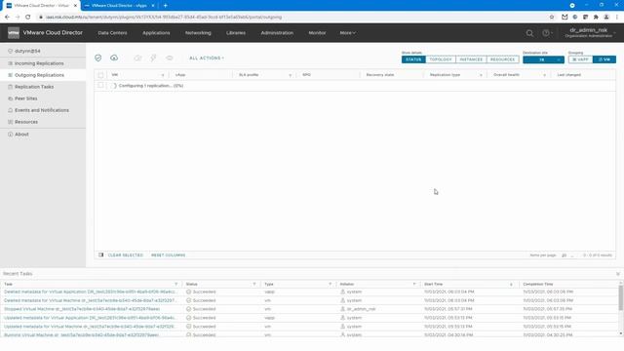Image resolution: width=624 pixels, height=351 pixels.
Task: Open a new browser tab with plus
Action: pos(165,6)
